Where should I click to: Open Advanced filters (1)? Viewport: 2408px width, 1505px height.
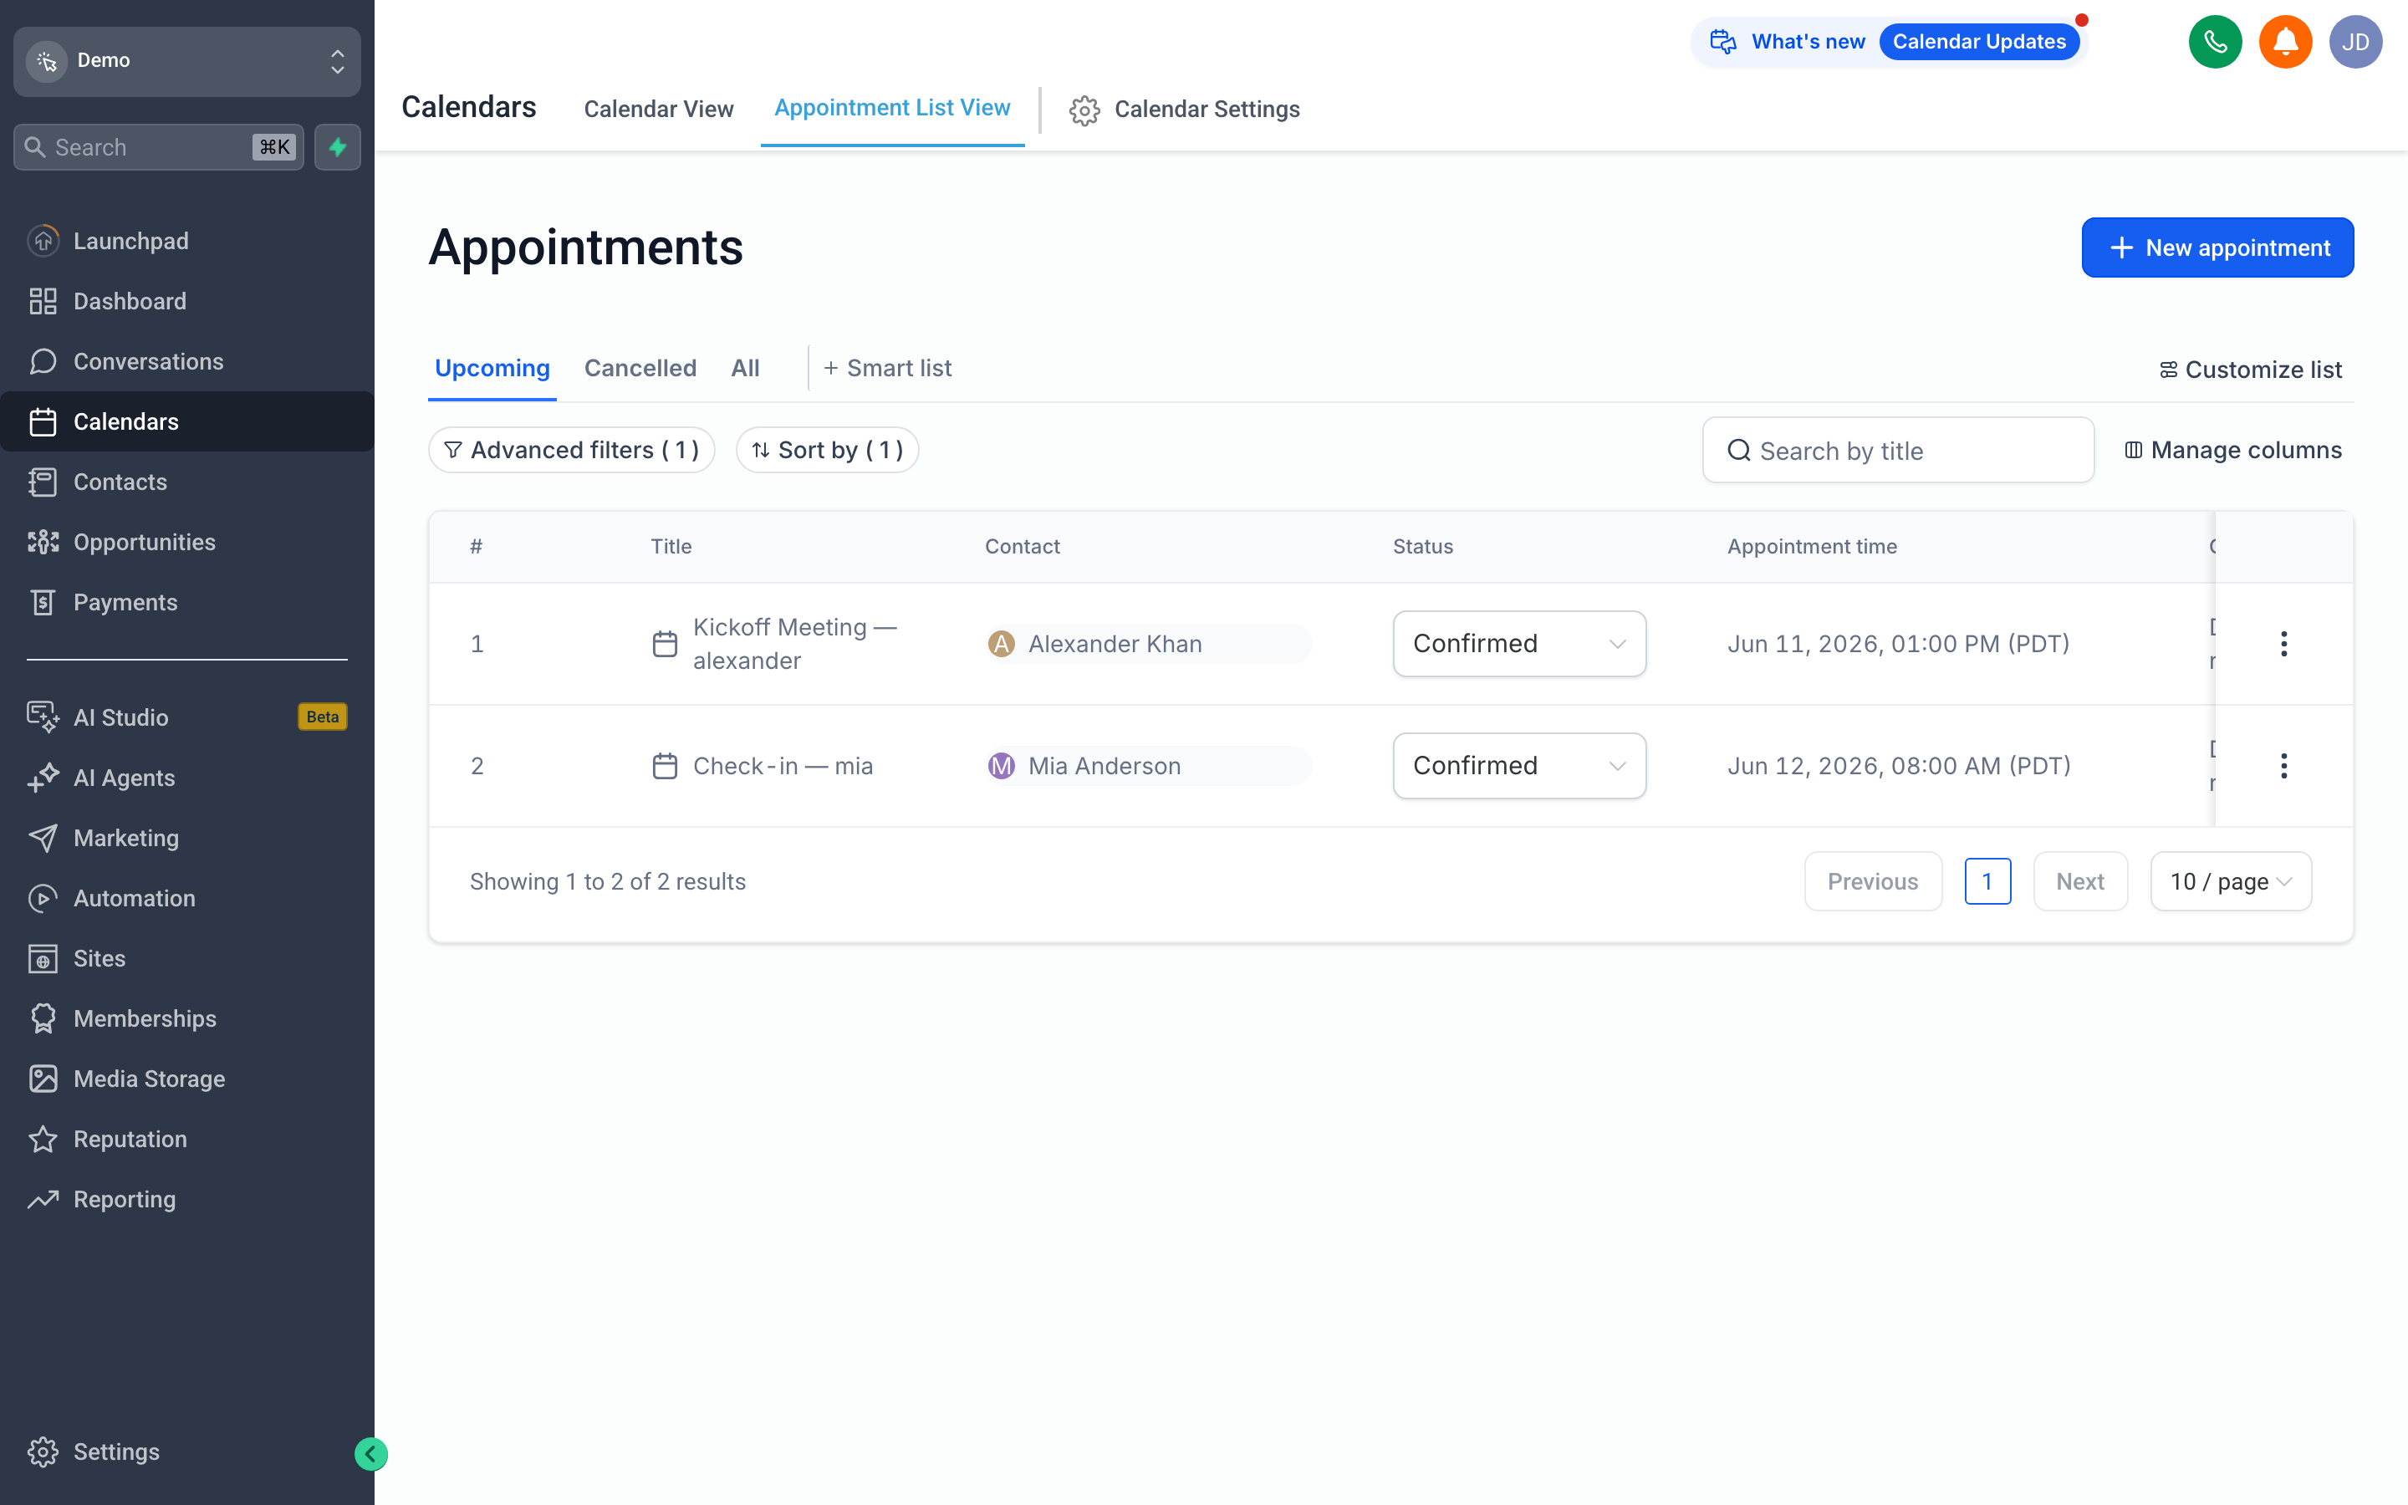point(571,450)
